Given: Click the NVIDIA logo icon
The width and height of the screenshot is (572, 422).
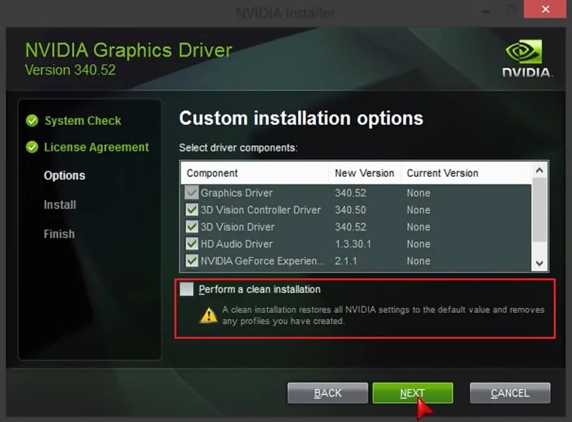Looking at the screenshot, I should pos(524,51).
